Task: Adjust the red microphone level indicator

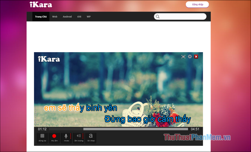Action: (71, 137)
